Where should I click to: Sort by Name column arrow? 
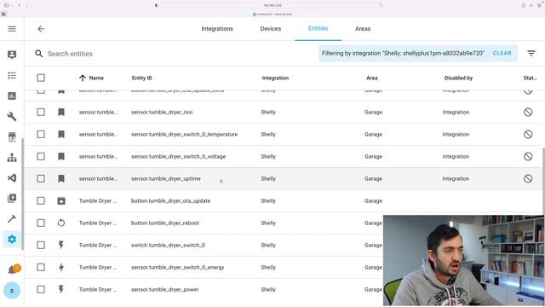pyautogui.click(x=83, y=78)
